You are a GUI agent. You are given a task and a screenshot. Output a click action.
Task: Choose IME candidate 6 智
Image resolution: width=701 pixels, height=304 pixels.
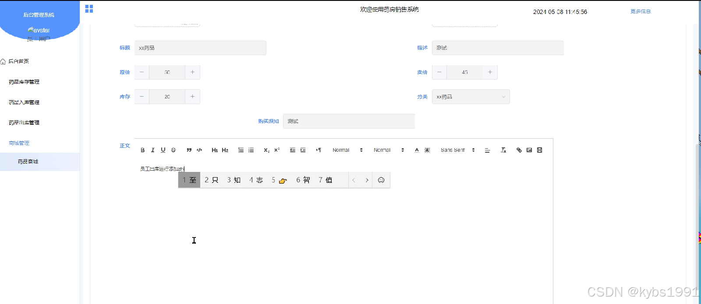tap(303, 180)
